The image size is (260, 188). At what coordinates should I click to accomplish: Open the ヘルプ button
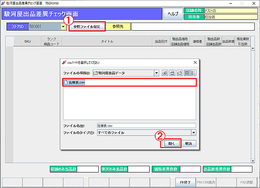click(x=173, y=14)
